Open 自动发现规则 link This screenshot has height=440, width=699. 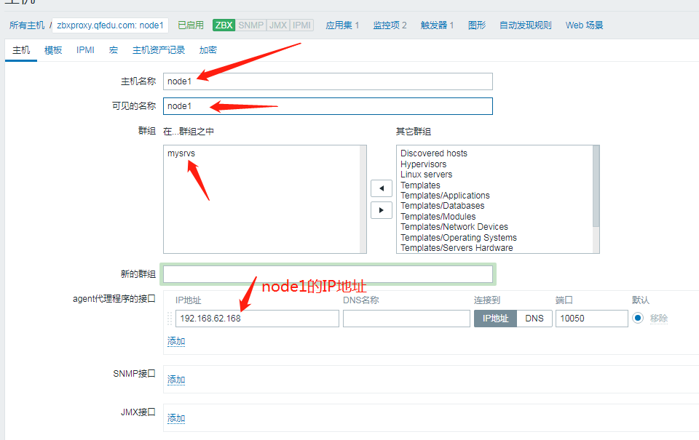click(525, 25)
